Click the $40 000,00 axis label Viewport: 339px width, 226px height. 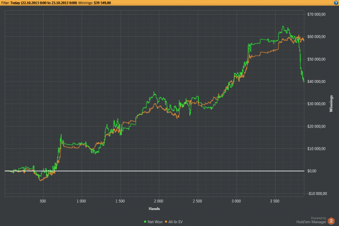point(316,81)
